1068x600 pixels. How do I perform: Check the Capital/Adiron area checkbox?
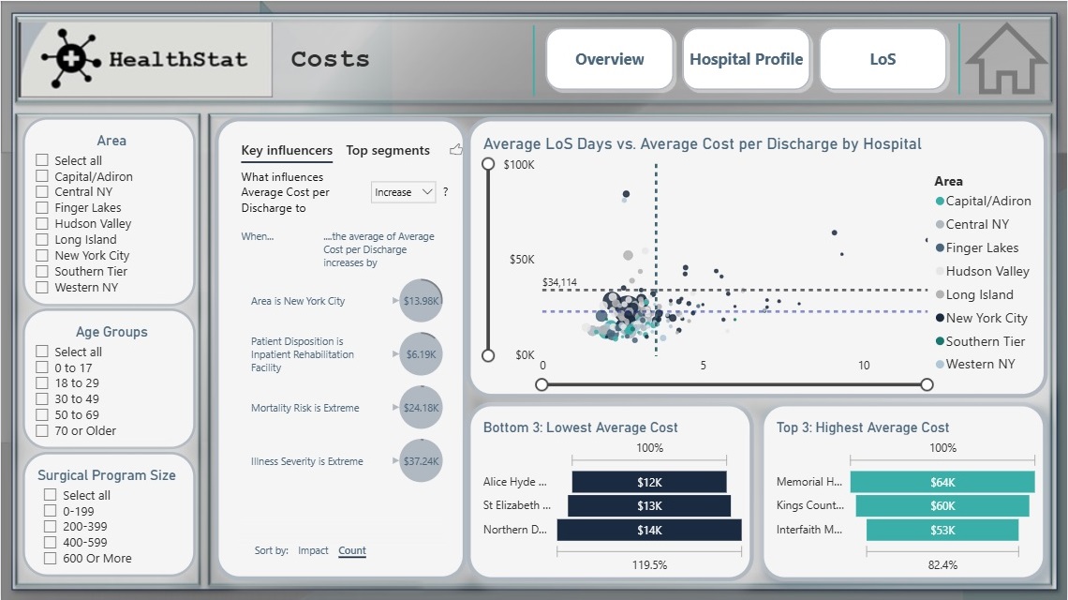[x=42, y=176]
